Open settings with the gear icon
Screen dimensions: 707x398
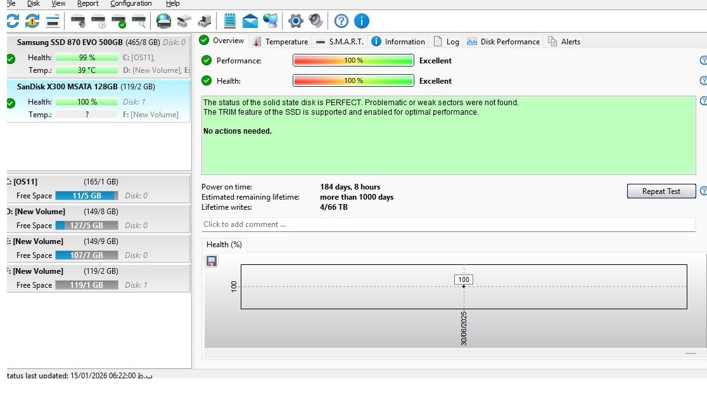click(x=295, y=21)
